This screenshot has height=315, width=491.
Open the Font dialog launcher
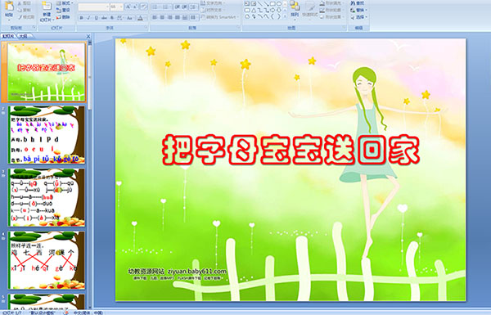point(146,28)
